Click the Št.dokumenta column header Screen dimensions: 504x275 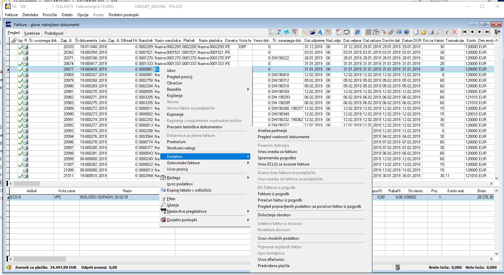click(86, 41)
